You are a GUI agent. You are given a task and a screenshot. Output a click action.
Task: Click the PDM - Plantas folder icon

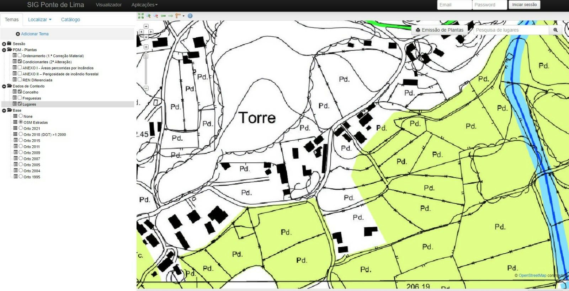[x=10, y=49]
